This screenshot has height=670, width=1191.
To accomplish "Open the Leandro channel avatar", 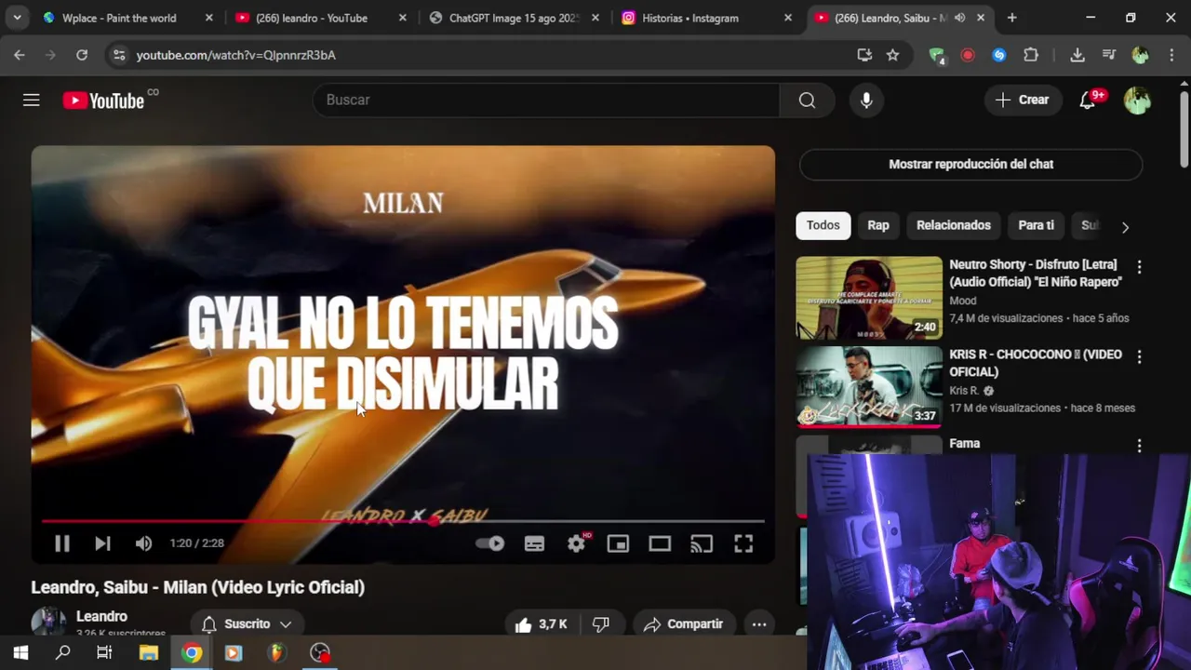I will 48,623.
